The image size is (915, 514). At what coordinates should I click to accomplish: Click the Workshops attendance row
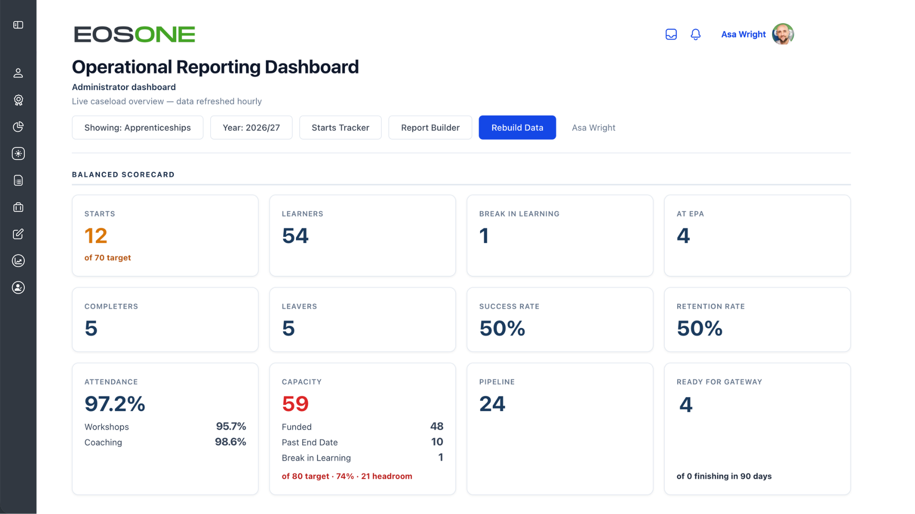tap(165, 426)
